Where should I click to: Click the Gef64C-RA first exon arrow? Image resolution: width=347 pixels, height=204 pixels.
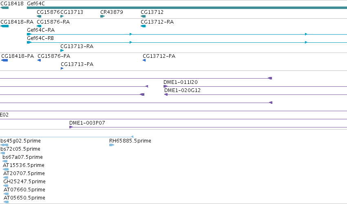point(29,34)
